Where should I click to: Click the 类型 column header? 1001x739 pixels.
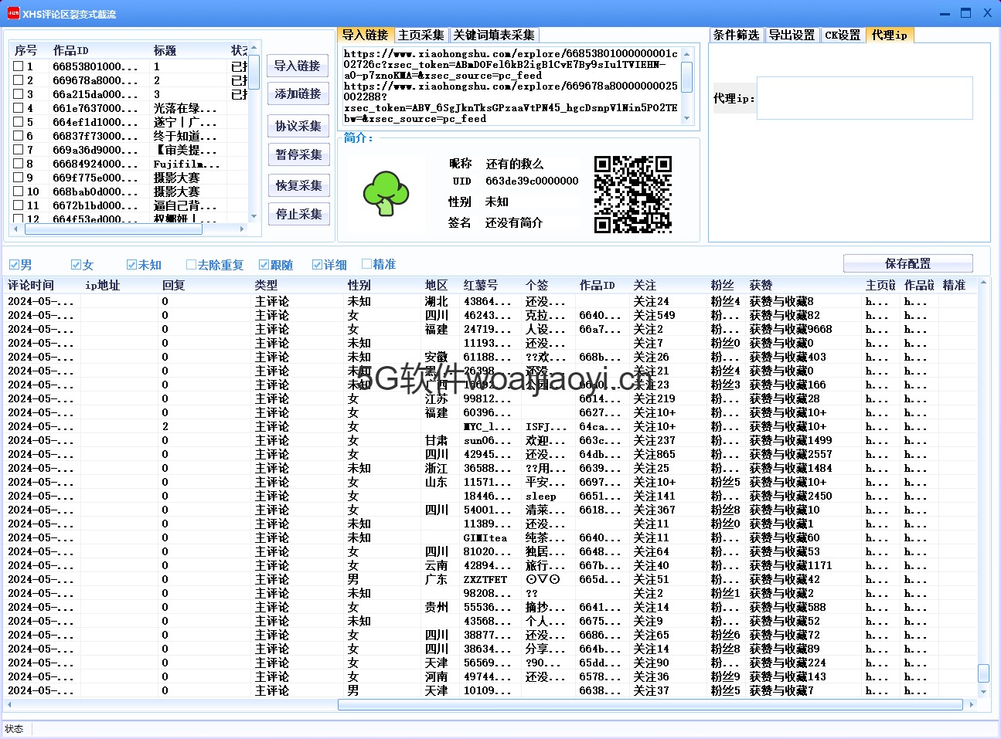(x=298, y=285)
